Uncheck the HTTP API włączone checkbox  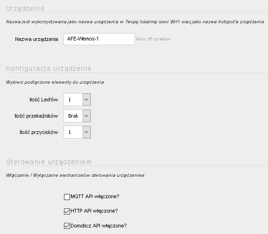point(67,211)
